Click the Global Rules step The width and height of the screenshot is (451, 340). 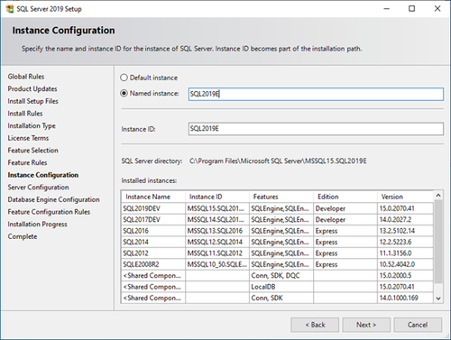[26, 77]
